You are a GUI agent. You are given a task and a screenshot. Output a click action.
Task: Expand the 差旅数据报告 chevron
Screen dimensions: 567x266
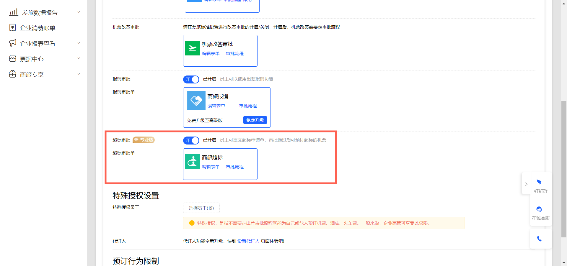(79, 12)
